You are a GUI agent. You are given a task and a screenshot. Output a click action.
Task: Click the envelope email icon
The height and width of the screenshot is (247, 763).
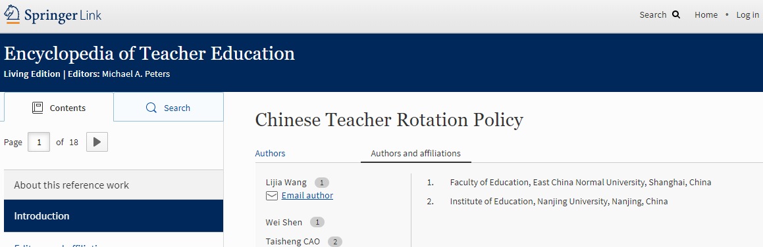coord(271,196)
